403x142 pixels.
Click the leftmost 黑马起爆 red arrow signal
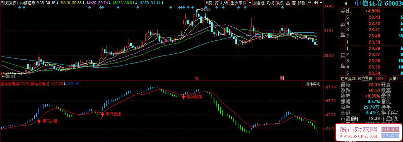coord(39,121)
